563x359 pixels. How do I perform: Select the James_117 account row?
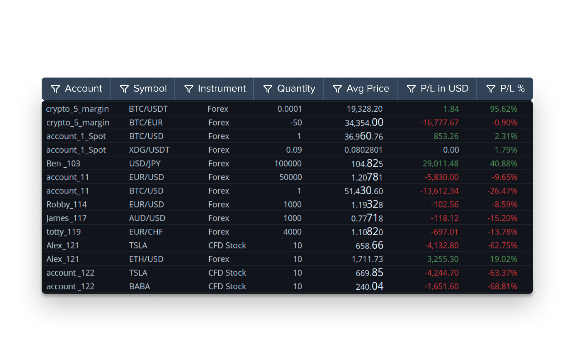(x=66, y=218)
